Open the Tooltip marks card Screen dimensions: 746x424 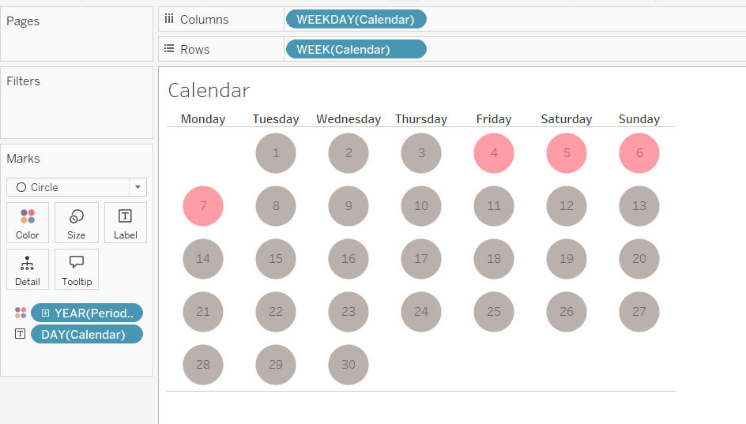coord(77,269)
